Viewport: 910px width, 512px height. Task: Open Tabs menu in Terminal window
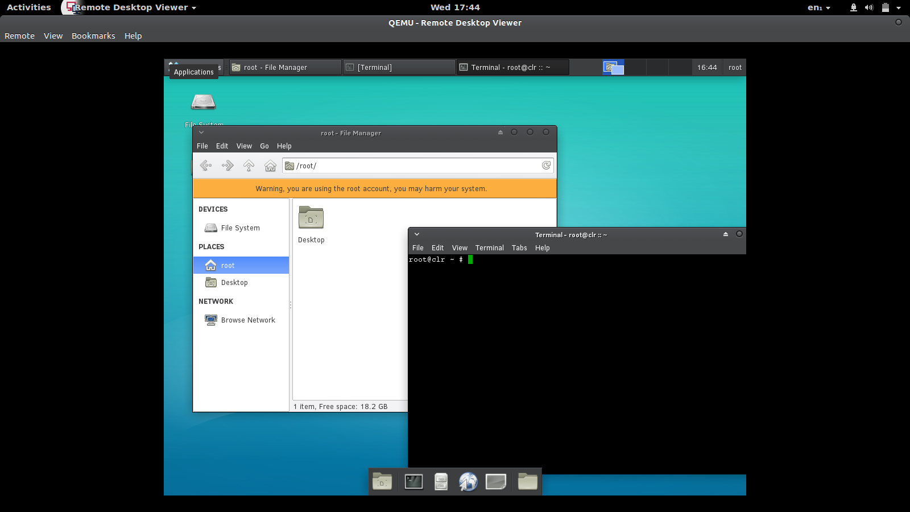click(519, 248)
